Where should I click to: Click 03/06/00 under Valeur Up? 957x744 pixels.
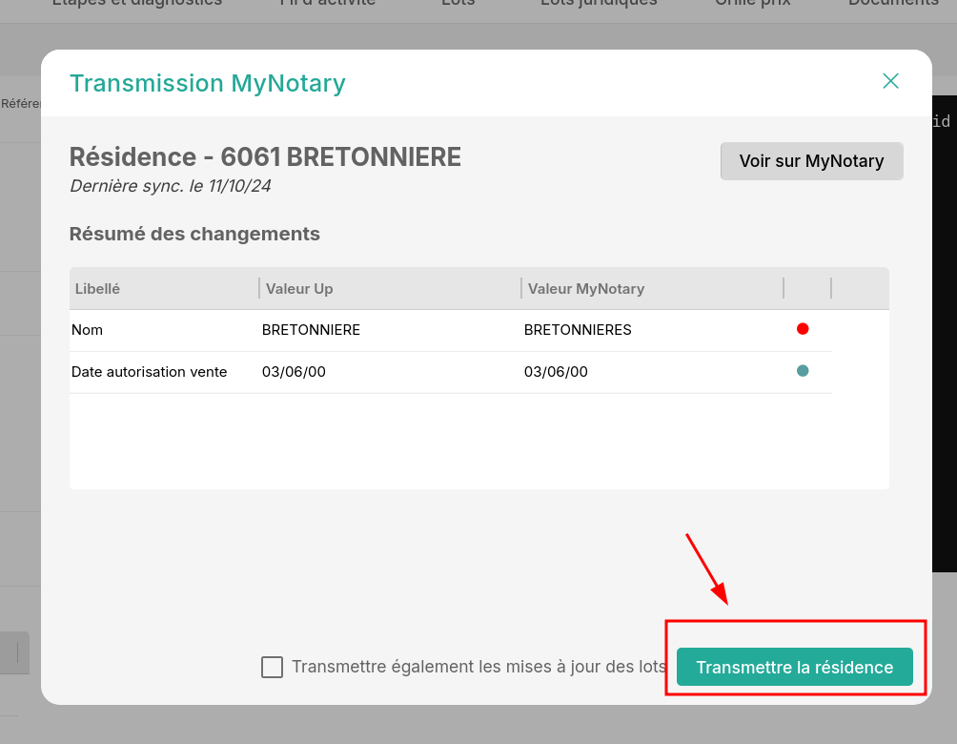(x=294, y=372)
